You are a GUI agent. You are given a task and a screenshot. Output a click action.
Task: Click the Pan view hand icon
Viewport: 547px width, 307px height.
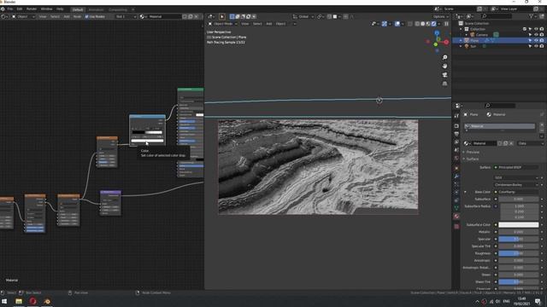(x=444, y=67)
